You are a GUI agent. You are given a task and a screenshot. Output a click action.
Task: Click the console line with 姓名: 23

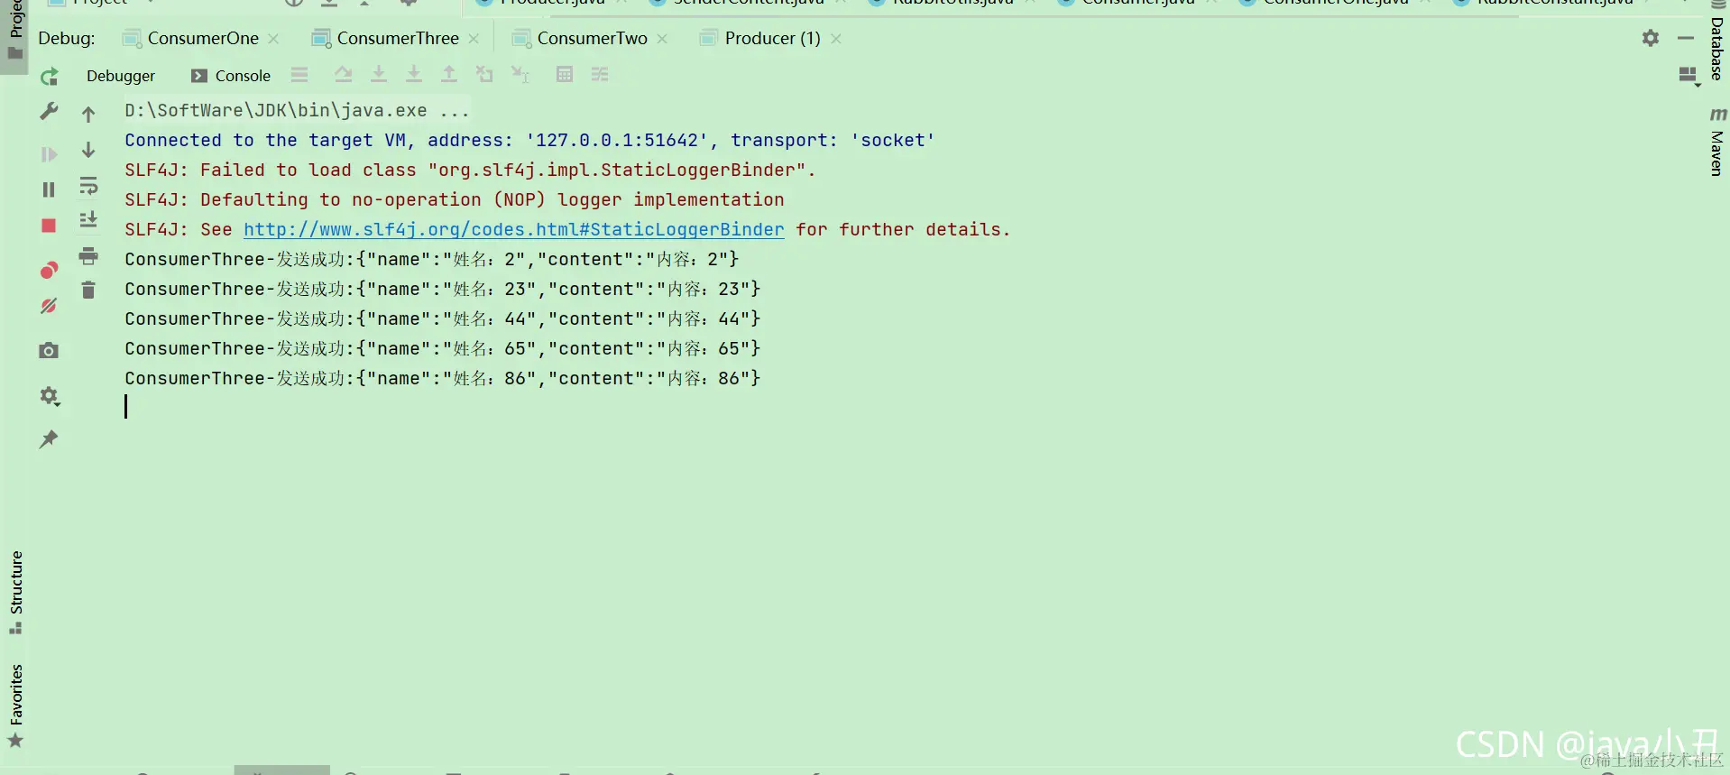click(442, 289)
